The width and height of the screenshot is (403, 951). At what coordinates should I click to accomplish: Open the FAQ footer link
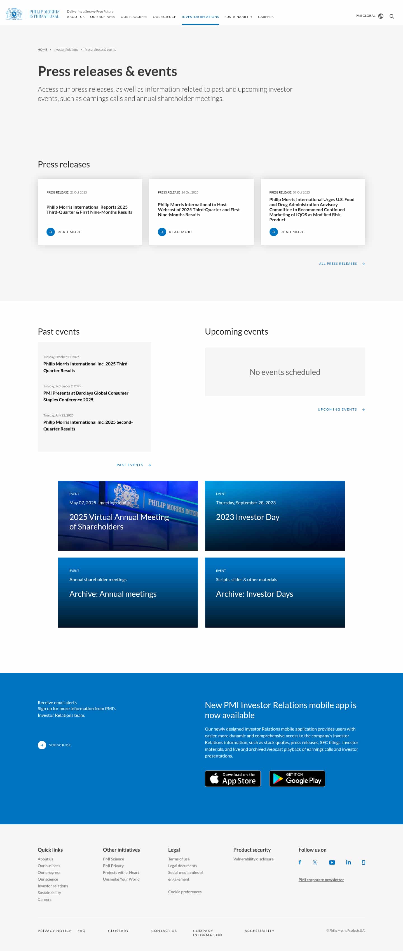point(81,931)
